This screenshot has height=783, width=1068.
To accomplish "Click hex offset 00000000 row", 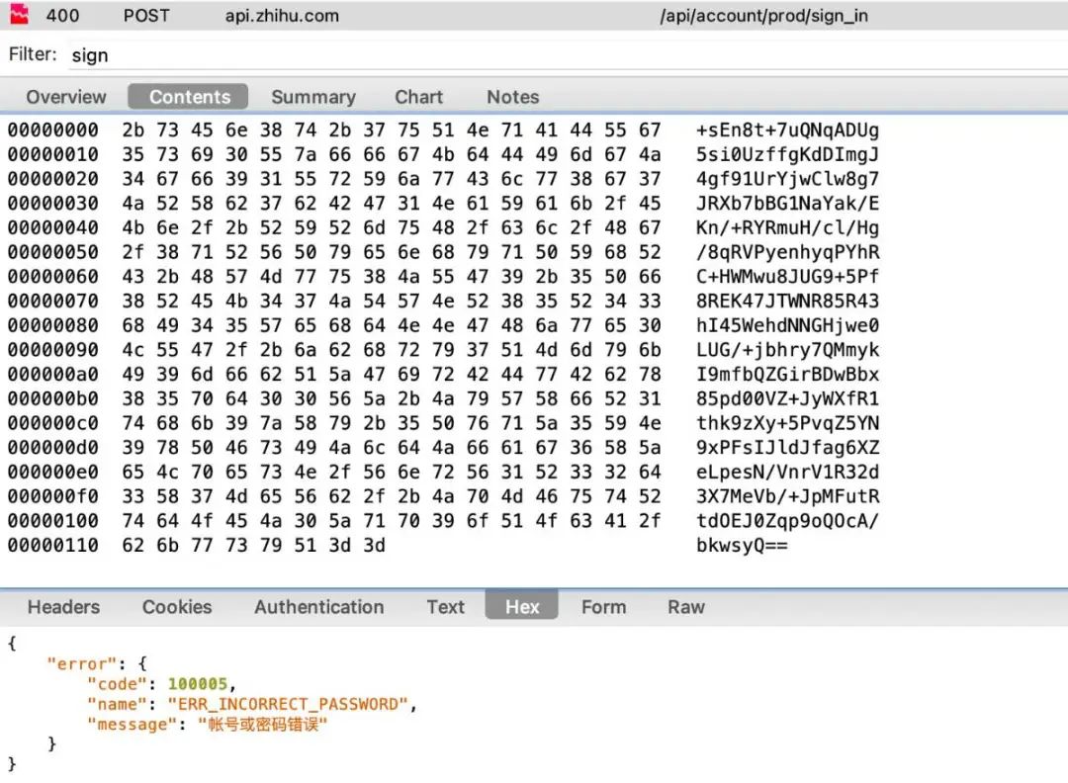I will 443,130.
